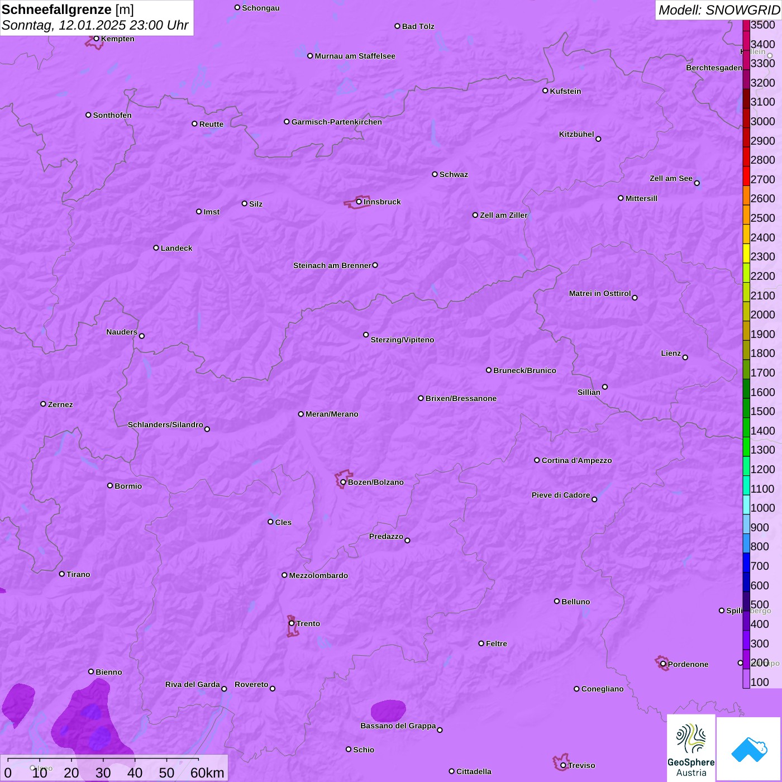Click the Kitzbühel location marker
The image size is (782, 782).
tap(598, 139)
